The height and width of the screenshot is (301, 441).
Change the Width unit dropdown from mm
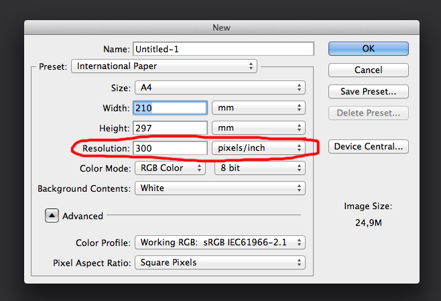coord(258,108)
